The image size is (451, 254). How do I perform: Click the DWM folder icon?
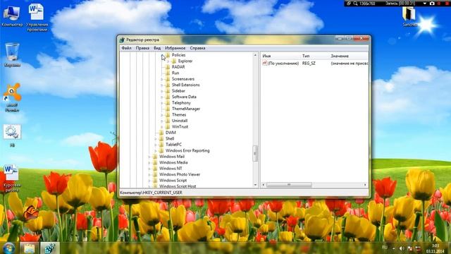[161, 133]
